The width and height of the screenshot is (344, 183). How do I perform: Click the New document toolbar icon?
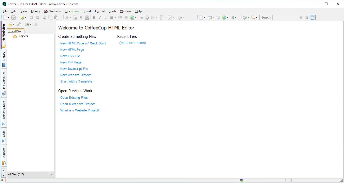(x=5, y=18)
